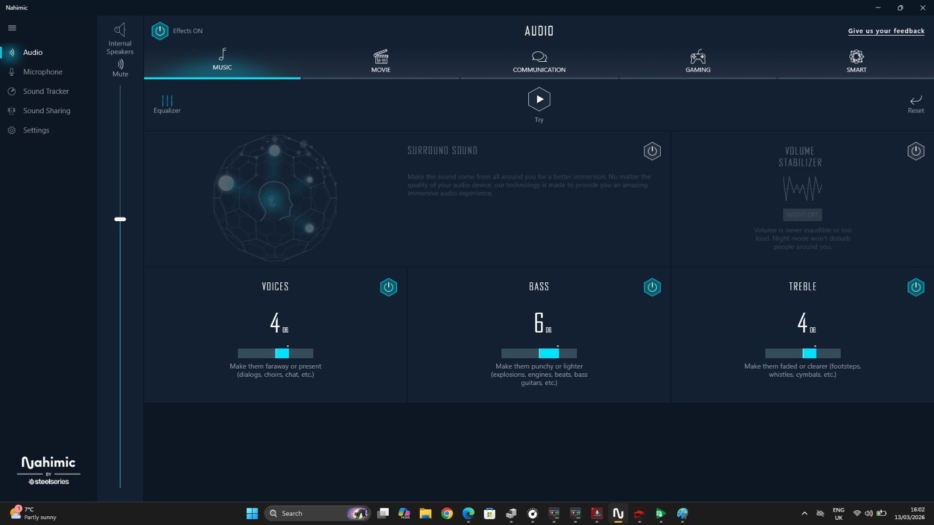
Task: Click the Night Off mode button
Action: click(x=803, y=215)
